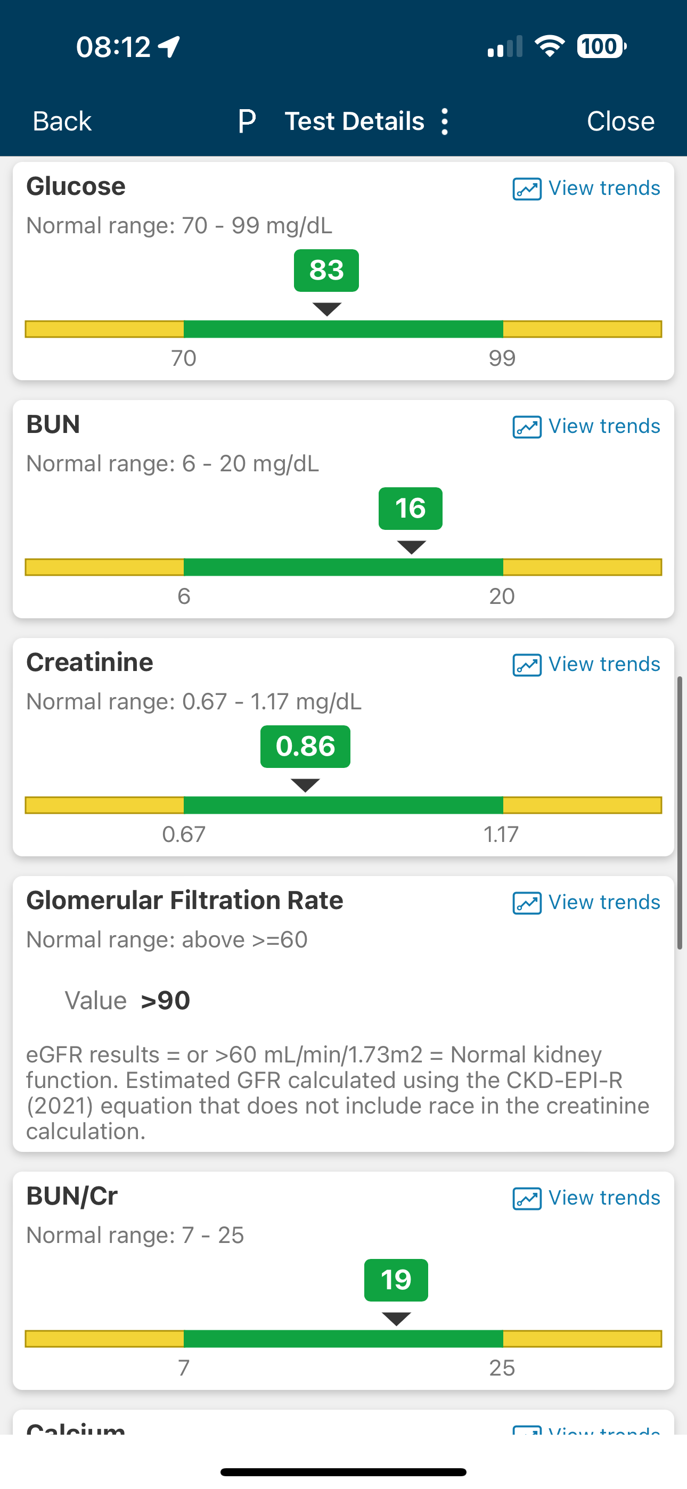Screen dimensions: 687x1489
Task: Tap the Glucose value 83 badge
Action: click(326, 271)
